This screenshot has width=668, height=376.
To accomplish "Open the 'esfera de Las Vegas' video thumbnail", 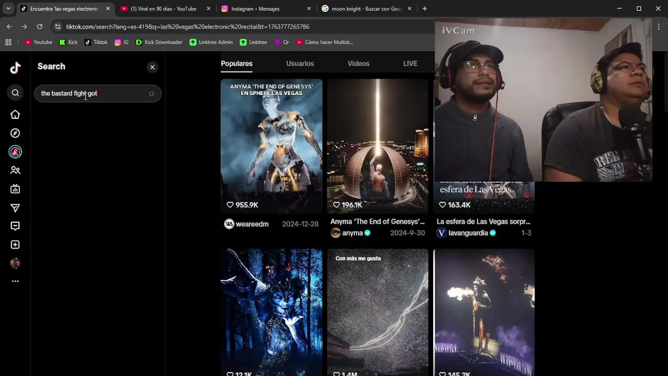I will coord(484,197).
